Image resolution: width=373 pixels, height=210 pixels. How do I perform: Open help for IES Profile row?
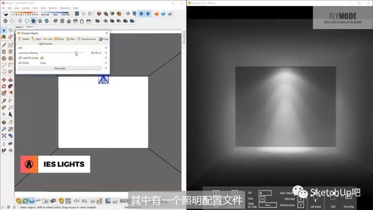[106, 63]
